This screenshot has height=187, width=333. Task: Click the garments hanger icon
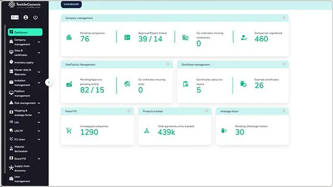coord(147,131)
